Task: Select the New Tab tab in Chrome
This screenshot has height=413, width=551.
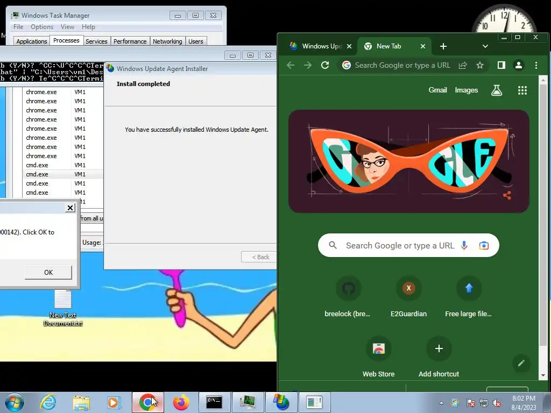Action: [x=393, y=46]
